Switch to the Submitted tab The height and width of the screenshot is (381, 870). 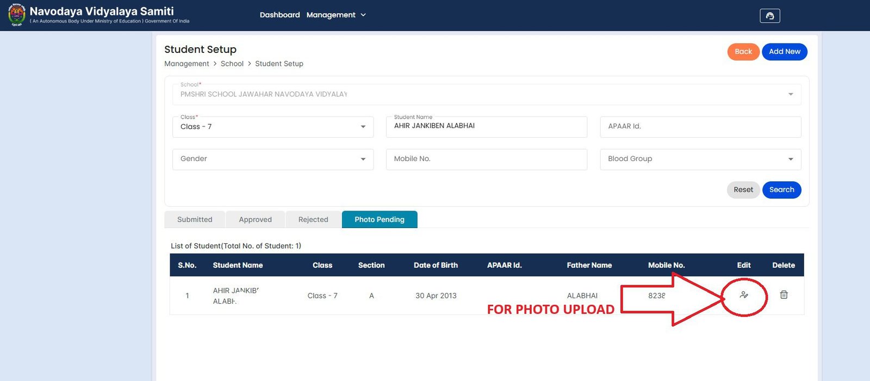[x=195, y=219]
